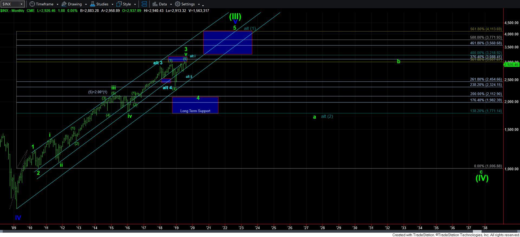Viewport: 520px width, 237px height.
Task: Open the Data menu label
Action: click(x=163, y=4)
